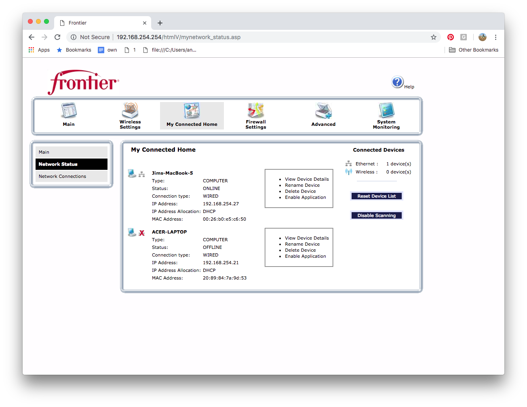Open the Main section icon
The image size is (527, 407).
(69, 111)
